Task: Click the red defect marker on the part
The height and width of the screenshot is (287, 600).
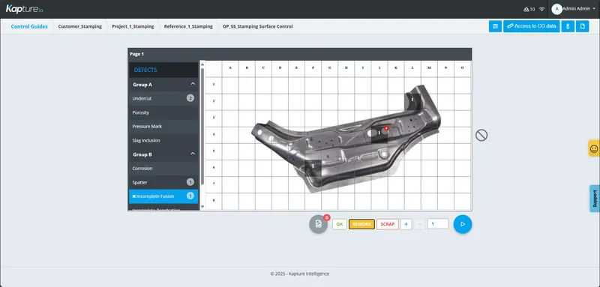Action: click(386, 128)
